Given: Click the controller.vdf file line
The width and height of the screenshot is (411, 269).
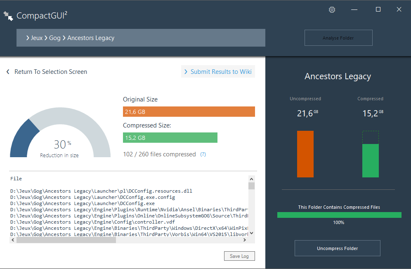Looking at the screenshot, I should (x=92, y=222).
